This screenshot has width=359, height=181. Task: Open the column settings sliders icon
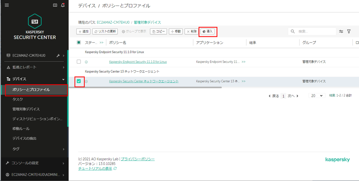(341, 31)
